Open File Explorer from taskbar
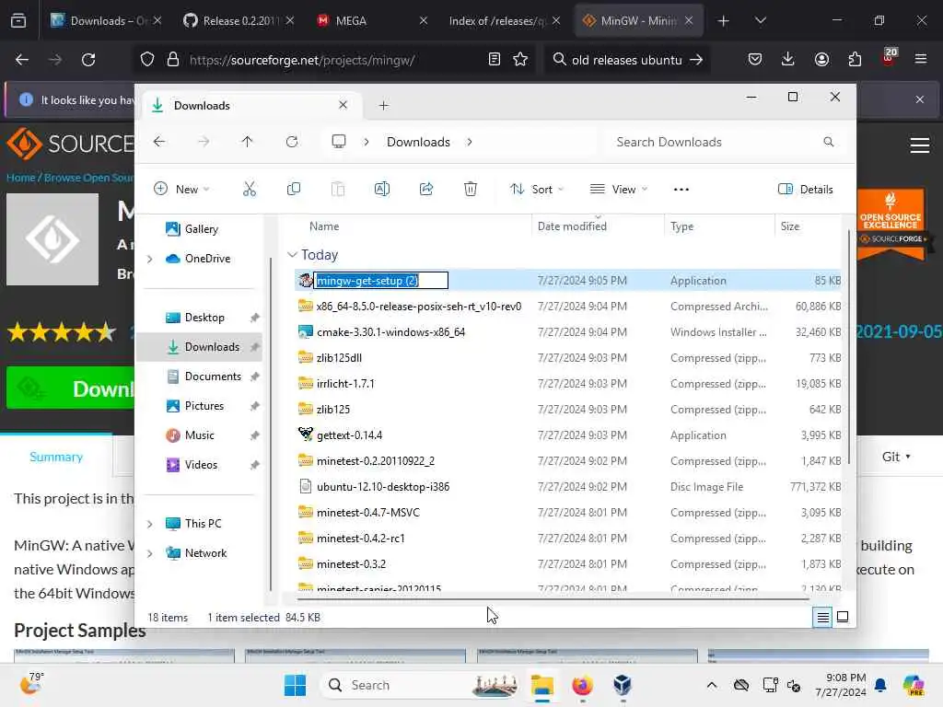The height and width of the screenshot is (707, 943). (x=541, y=685)
